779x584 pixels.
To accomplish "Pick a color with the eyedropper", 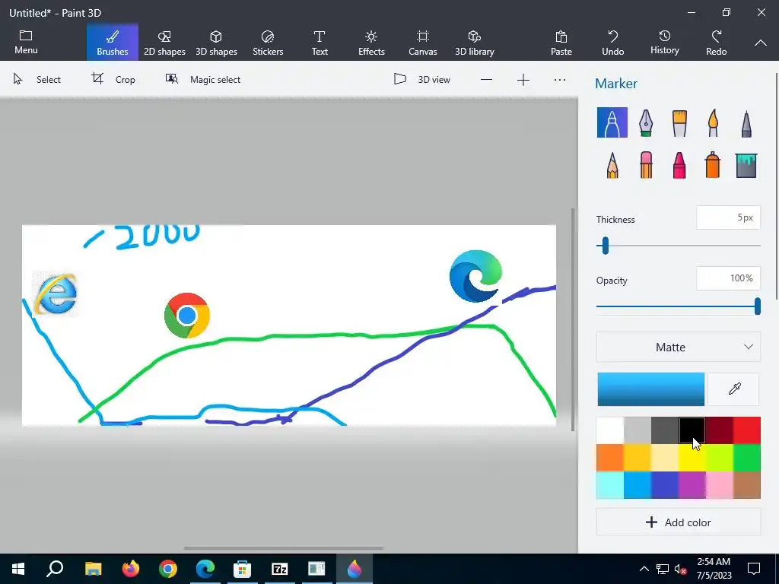I will (734, 389).
